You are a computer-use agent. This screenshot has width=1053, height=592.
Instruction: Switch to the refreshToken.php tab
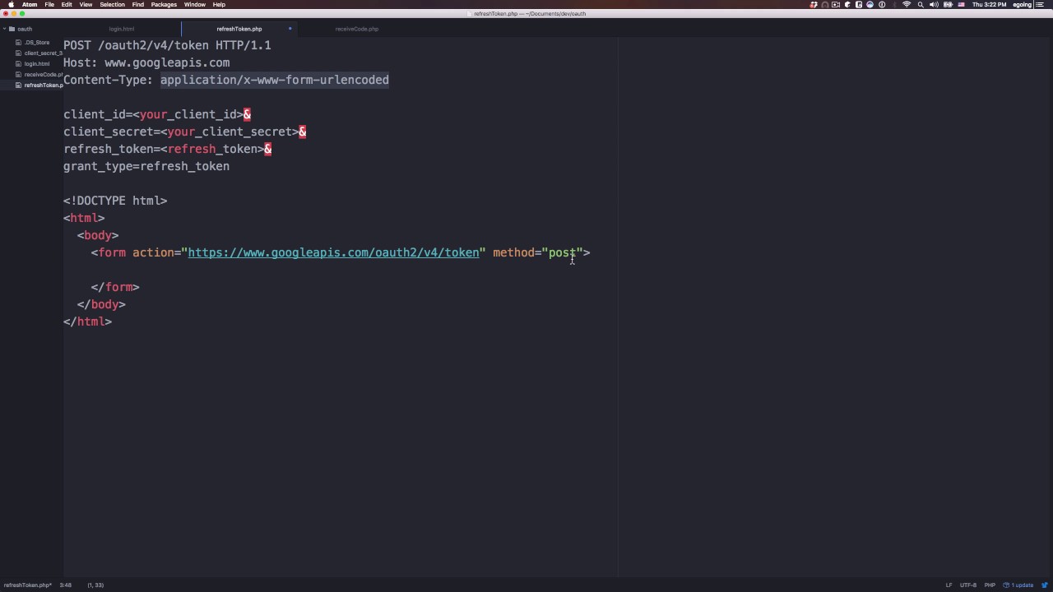pos(239,29)
